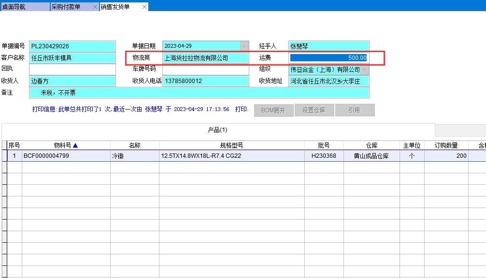Close the 销售发货单 tab
This screenshot has height=278, width=486.
tap(144, 7)
